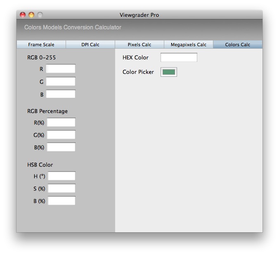Screen dimensions: 279x255
Task: Select the Colors Calc tab
Action: click(238, 45)
